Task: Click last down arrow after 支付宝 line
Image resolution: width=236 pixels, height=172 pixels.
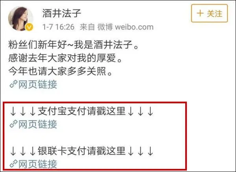Action: (150, 112)
